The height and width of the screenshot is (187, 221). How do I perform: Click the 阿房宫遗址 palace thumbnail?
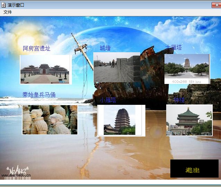pos(46,70)
